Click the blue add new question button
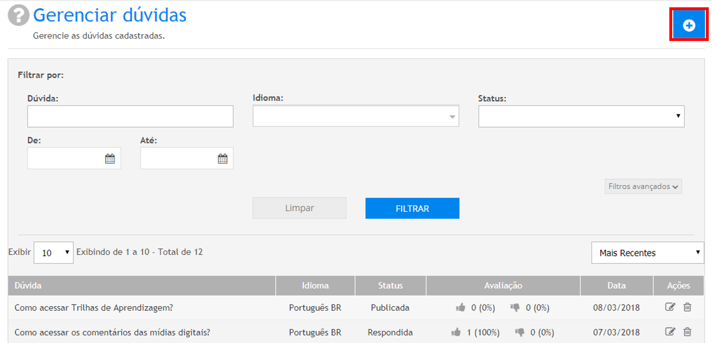This screenshot has width=712, height=343. click(x=688, y=25)
